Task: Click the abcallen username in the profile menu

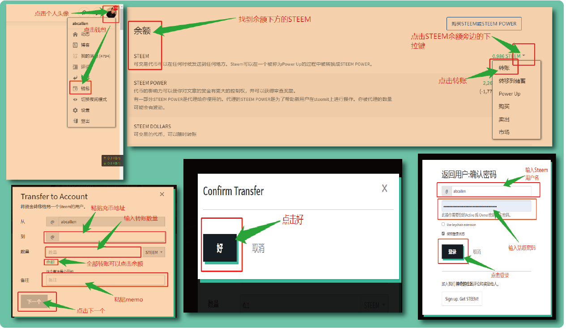Action: pos(81,24)
